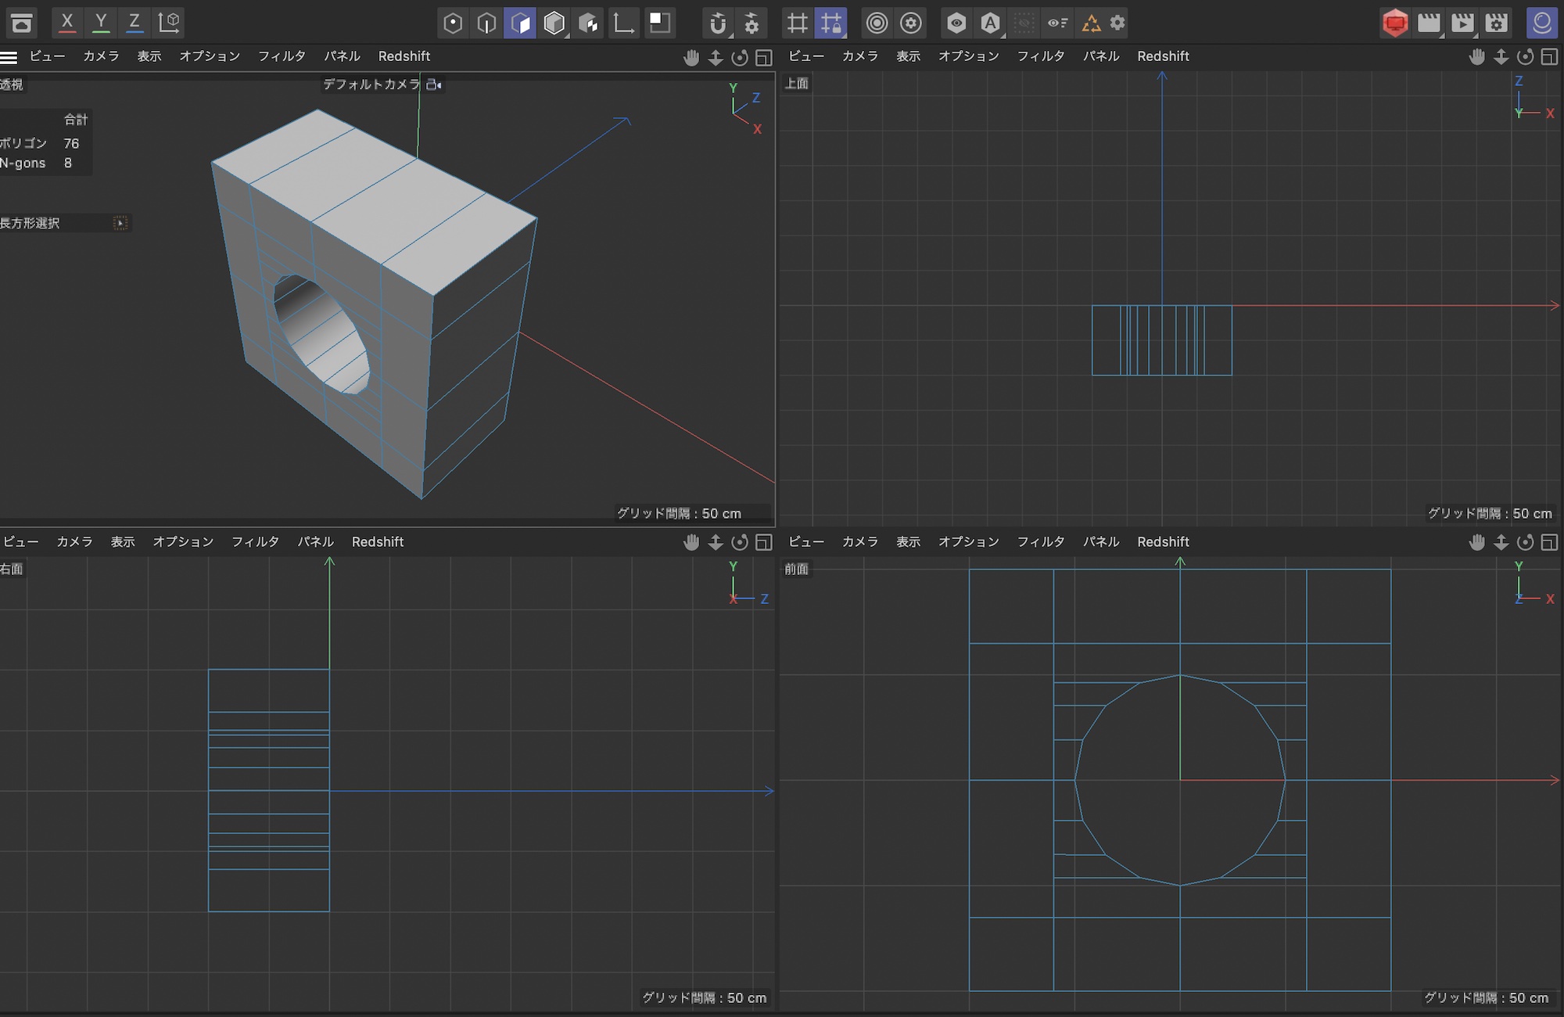Image resolution: width=1564 pixels, height=1017 pixels.
Task: Click the Enable Axis tool icon
Action: (623, 23)
